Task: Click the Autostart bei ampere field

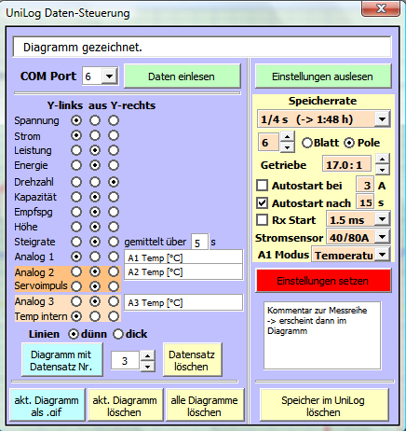Action: point(365,185)
